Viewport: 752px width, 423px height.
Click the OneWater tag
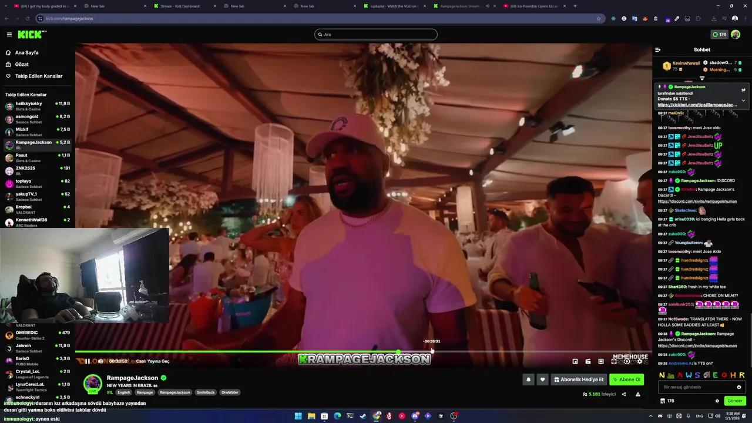click(x=230, y=392)
